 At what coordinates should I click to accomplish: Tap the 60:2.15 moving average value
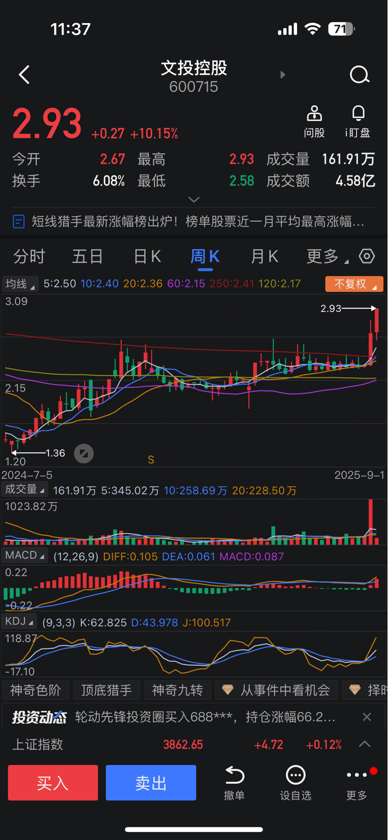pos(186,284)
